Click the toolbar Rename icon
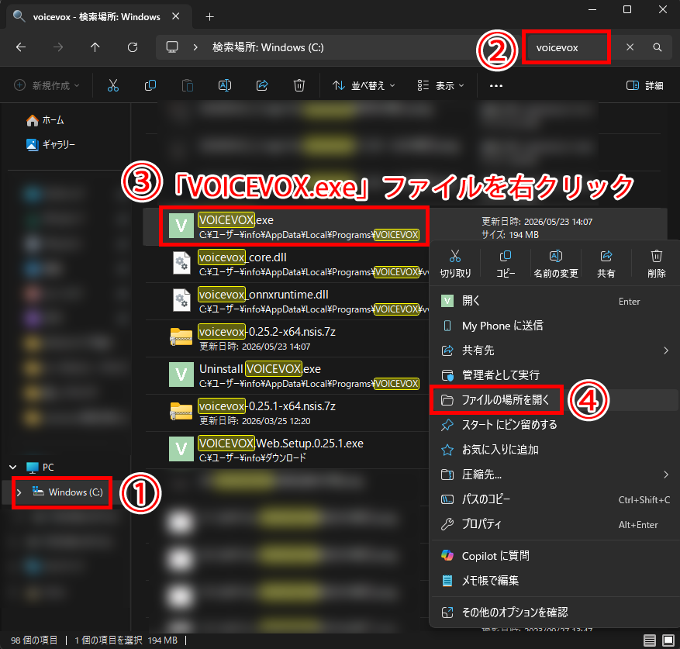680x649 pixels. pos(225,85)
